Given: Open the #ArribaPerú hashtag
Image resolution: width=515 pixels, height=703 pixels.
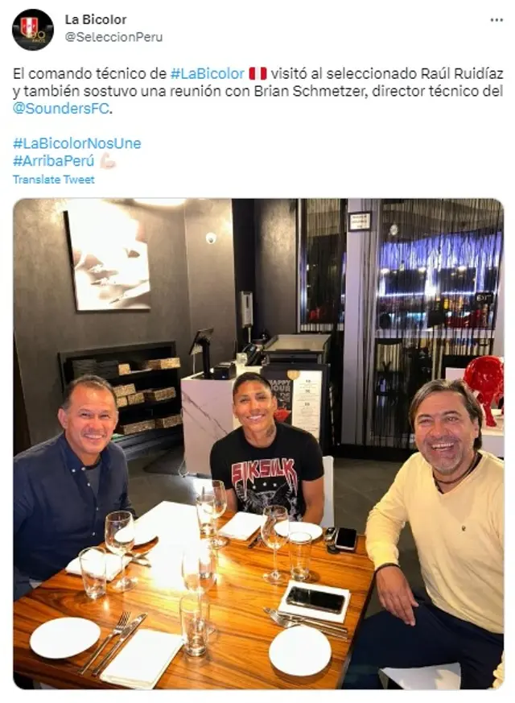Looking at the screenshot, I should click(x=53, y=160).
